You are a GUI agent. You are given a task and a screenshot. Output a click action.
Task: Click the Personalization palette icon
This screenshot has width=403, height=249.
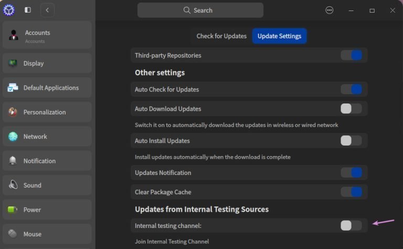(x=13, y=112)
